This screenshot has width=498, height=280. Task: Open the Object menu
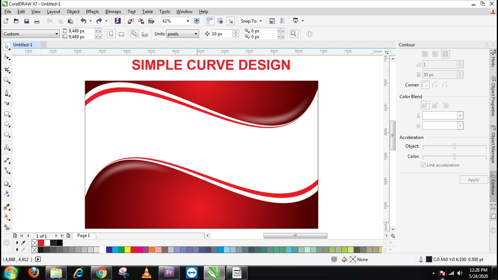[x=73, y=12]
